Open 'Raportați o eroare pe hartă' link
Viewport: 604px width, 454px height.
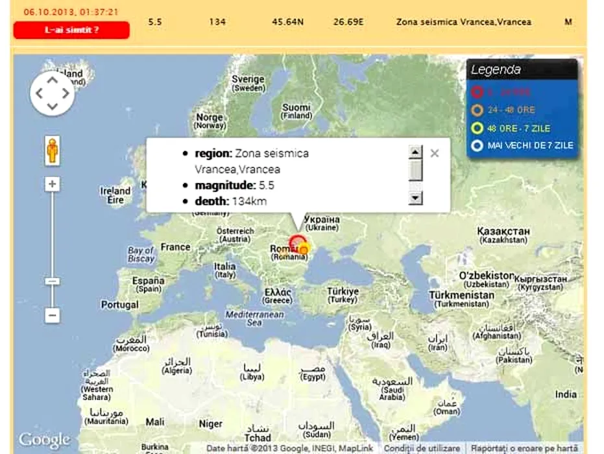524,449
